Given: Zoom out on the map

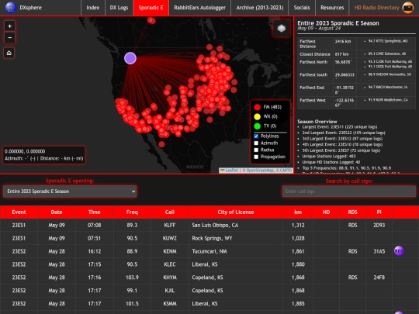Looking at the screenshot, I should click(x=9, y=38).
